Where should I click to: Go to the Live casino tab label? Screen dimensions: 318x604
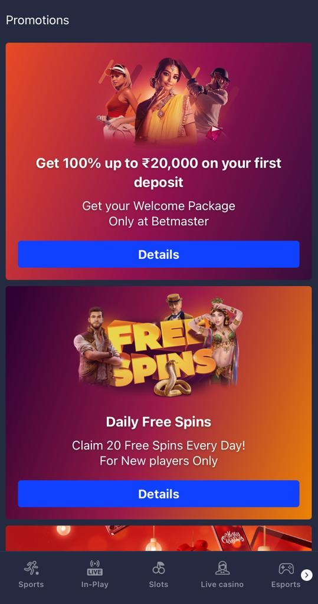tap(222, 585)
